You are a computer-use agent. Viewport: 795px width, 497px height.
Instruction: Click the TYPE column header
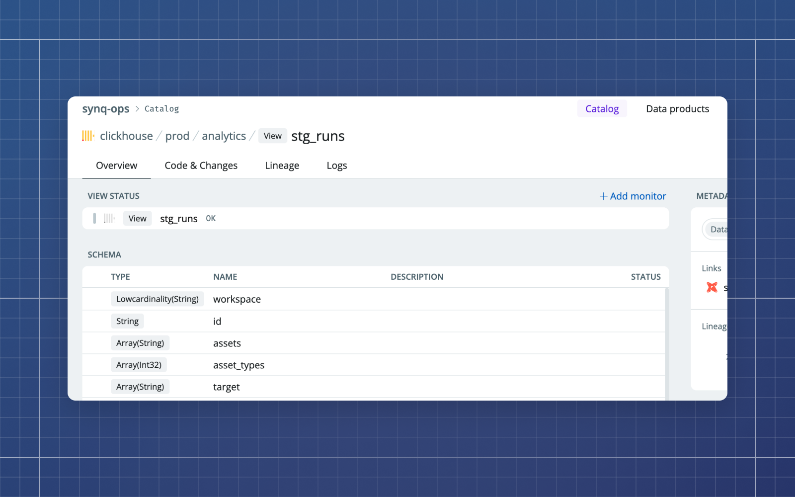pyautogui.click(x=120, y=277)
